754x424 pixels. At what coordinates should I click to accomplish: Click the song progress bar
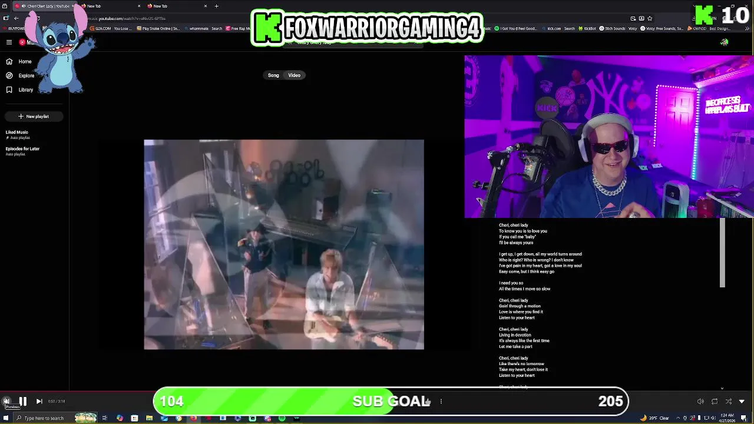point(377,391)
